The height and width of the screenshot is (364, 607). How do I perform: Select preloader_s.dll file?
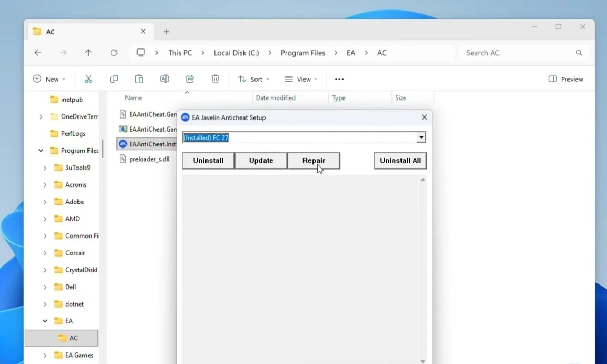pos(149,159)
